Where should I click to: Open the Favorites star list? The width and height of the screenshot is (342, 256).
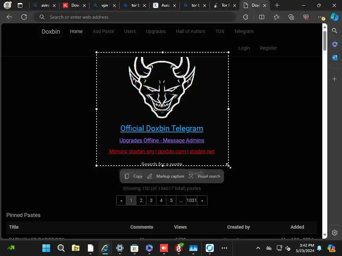pyautogui.click(x=276, y=17)
